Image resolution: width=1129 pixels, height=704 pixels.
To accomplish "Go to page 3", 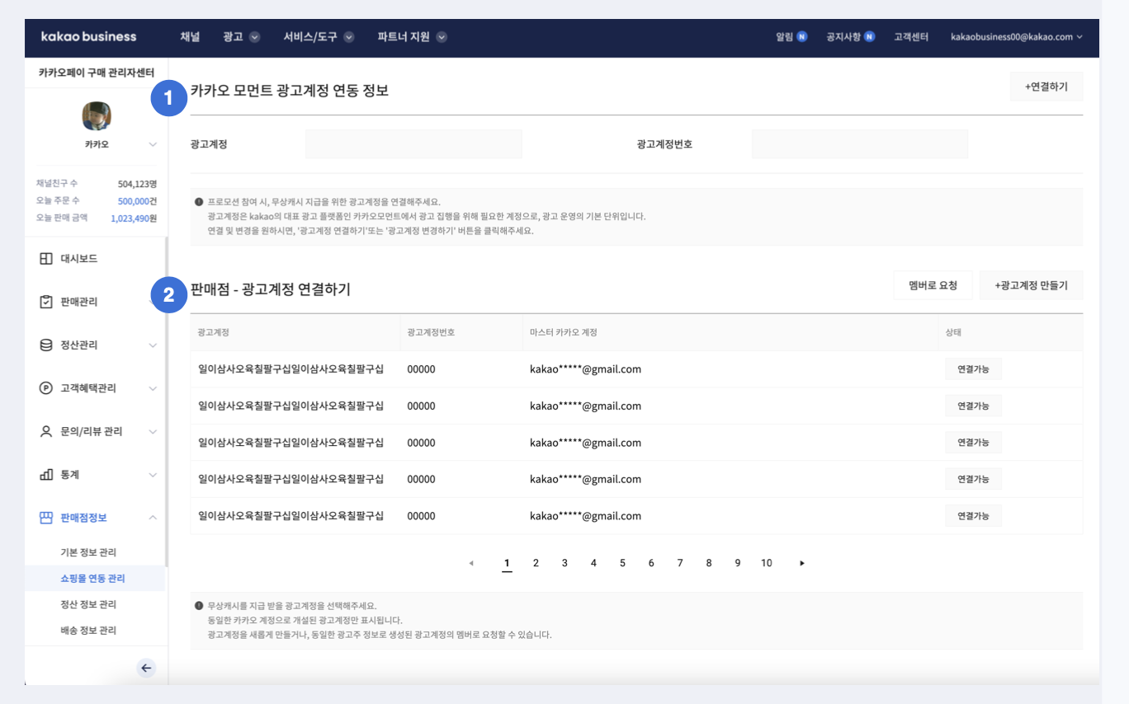I will pyautogui.click(x=564, y=563).
